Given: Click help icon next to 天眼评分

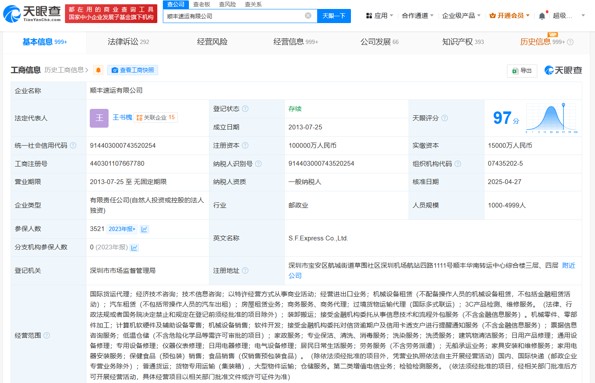Looking at the screenshot, I should point(445,118).
